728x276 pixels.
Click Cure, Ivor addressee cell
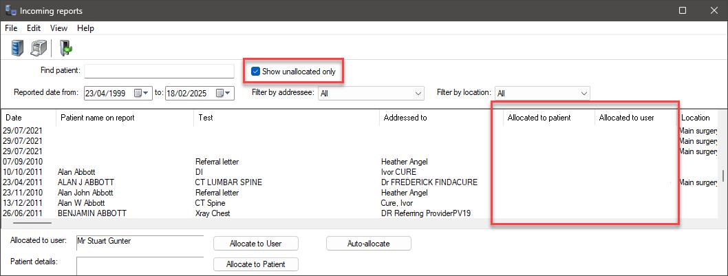396,203
